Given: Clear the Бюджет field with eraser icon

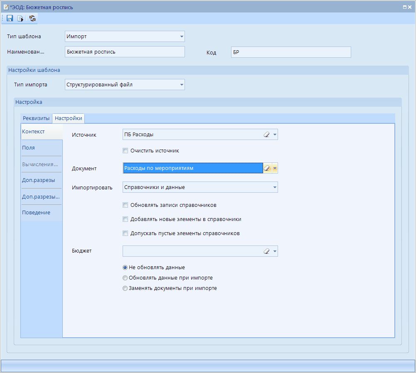Looking at the screenshot, I should click(x=267, y=251).
